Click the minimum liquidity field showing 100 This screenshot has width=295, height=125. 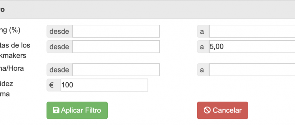point(104,85)
